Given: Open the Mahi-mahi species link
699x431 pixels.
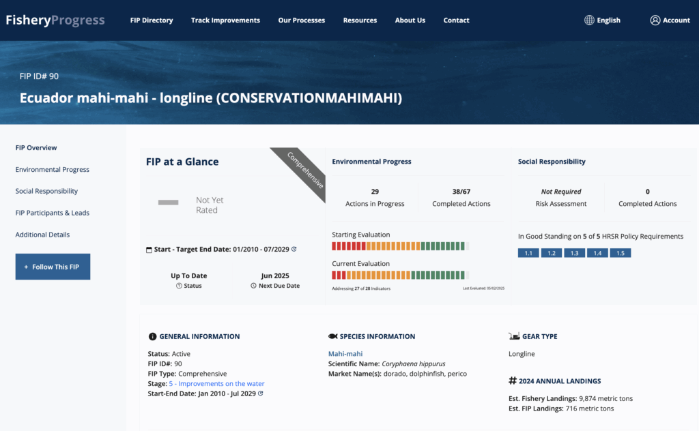Looking at the screenshot, I should [x=345, y=354].
